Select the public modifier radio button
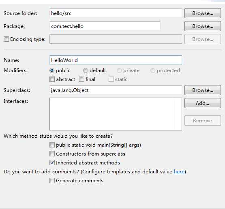The width and height of the screenshot is (225, 209). click(52, 70)
